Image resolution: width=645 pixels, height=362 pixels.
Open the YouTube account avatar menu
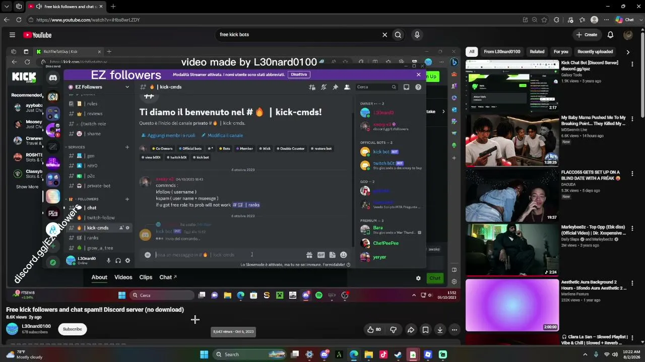[628, 35]
